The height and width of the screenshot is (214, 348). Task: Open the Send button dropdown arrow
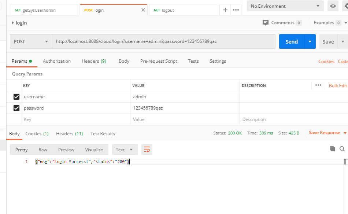click(x=310, y=41)
